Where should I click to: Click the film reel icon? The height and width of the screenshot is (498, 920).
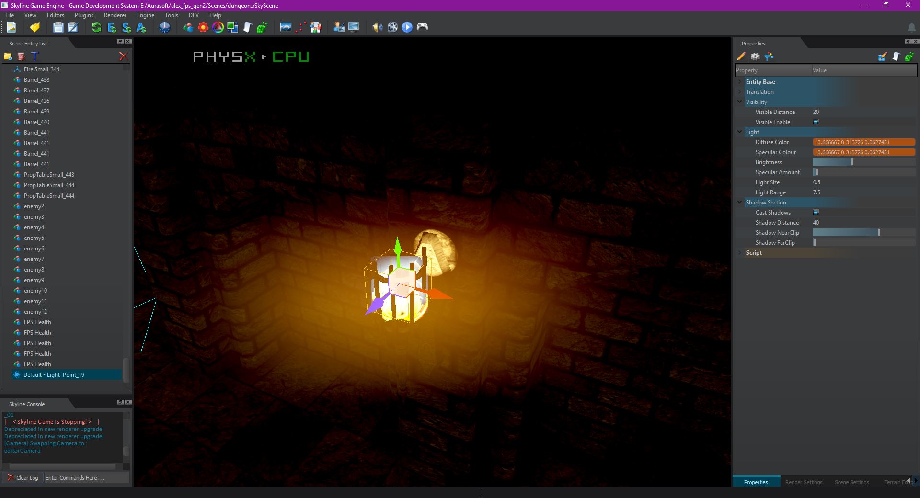(392, 27)
